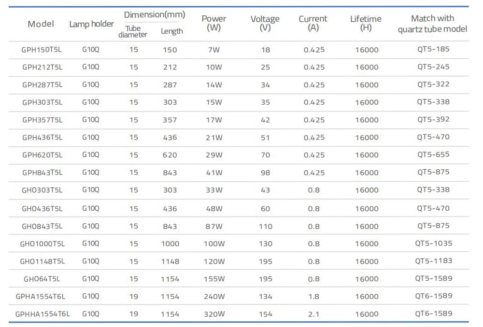
Task: Select the GPH150T5L model cell
Action: click(x=43, y=50)
